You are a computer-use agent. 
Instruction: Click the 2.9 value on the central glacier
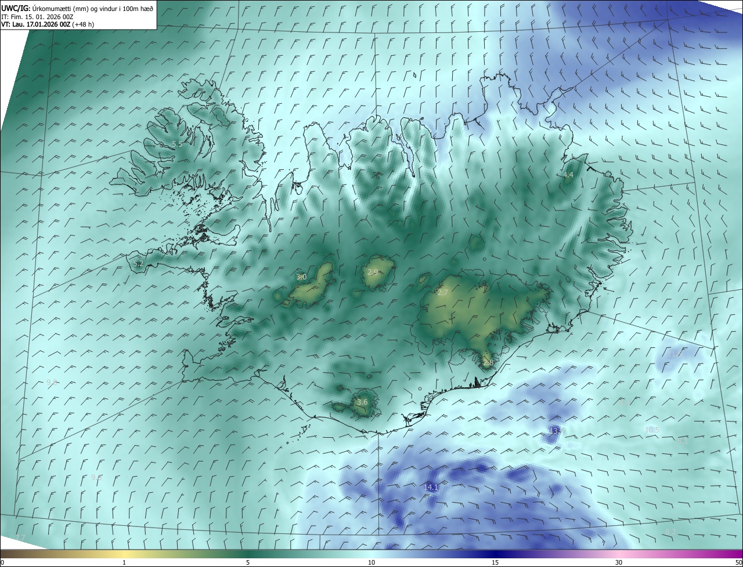click(373, 272)
